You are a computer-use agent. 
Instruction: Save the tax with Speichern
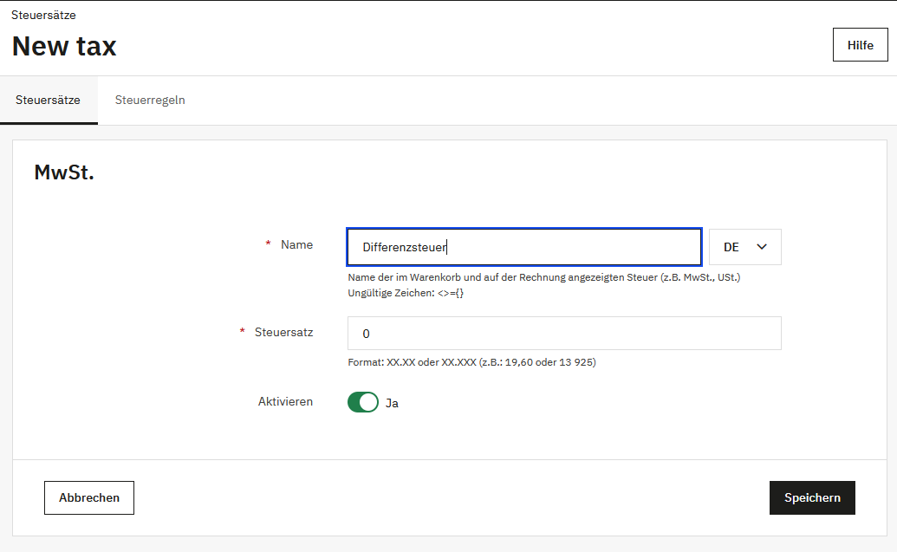click(x=811, y=497)
